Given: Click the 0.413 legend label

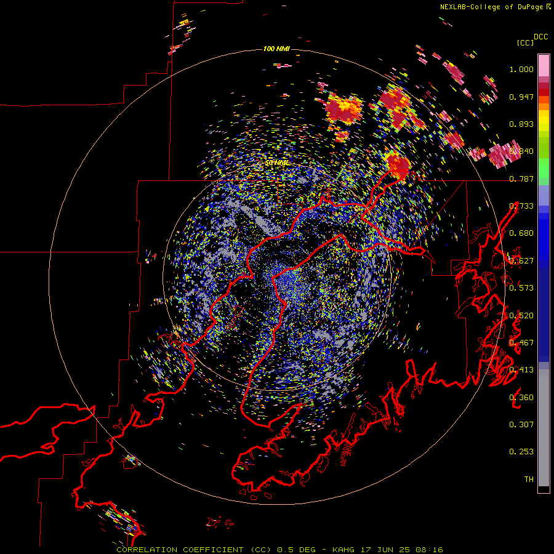Looking at the screenshot, I should (521, 370).
